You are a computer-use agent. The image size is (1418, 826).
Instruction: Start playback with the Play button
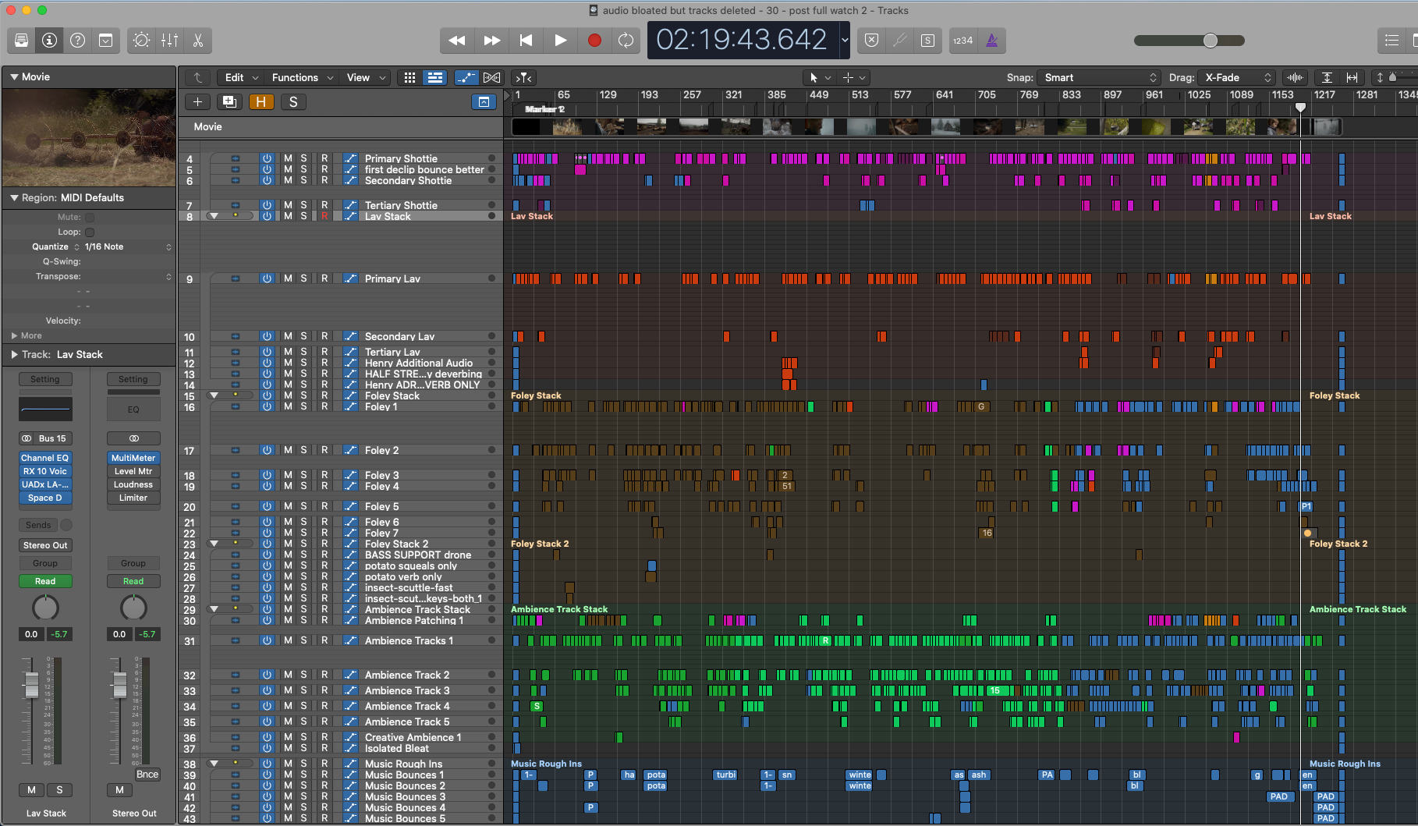(560, 41)
